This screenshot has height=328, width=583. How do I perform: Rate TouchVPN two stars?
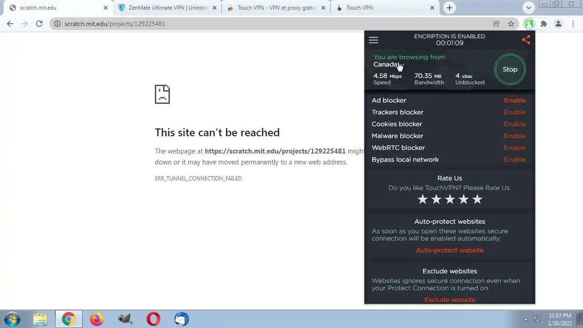pyautogui.click(x=436, y=199)
